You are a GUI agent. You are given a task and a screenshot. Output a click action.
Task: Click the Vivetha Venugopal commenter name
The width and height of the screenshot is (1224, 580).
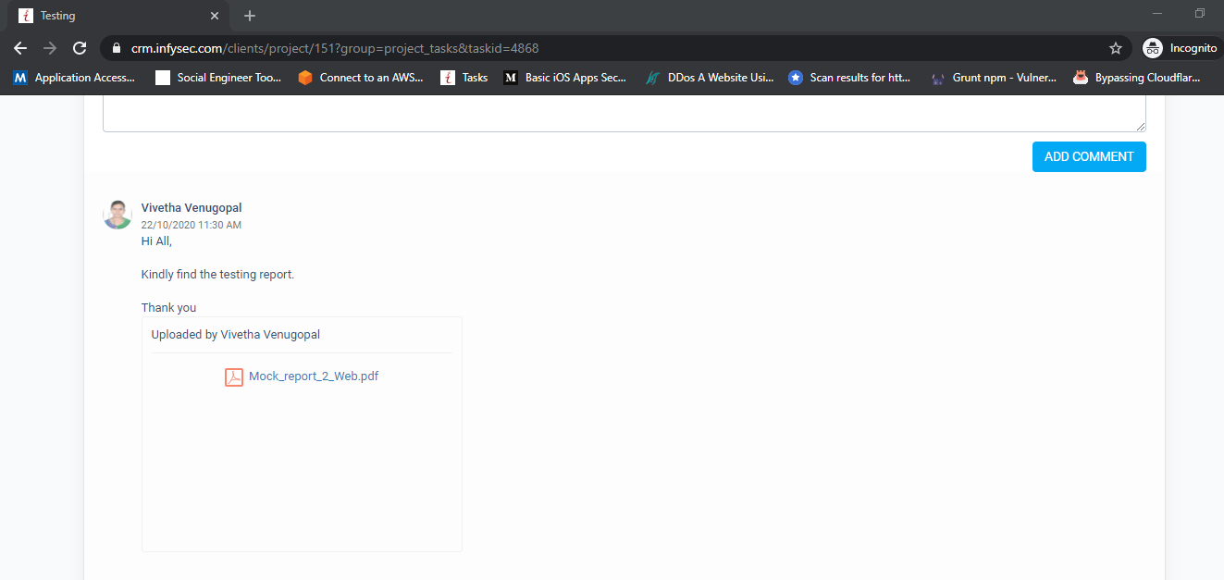[192, 208]
